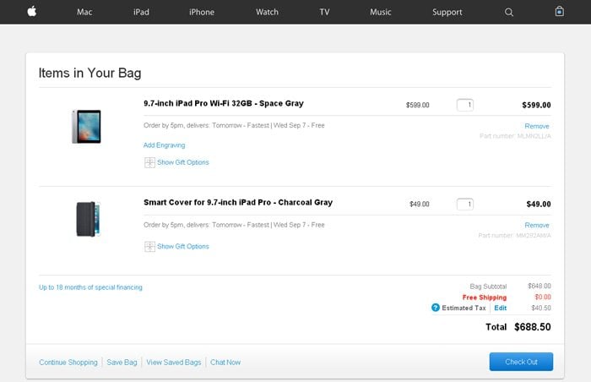Viewport: 591px width, 382px height.
Task: Click the gift icon under Smart Cover
Action: (149, 247)
